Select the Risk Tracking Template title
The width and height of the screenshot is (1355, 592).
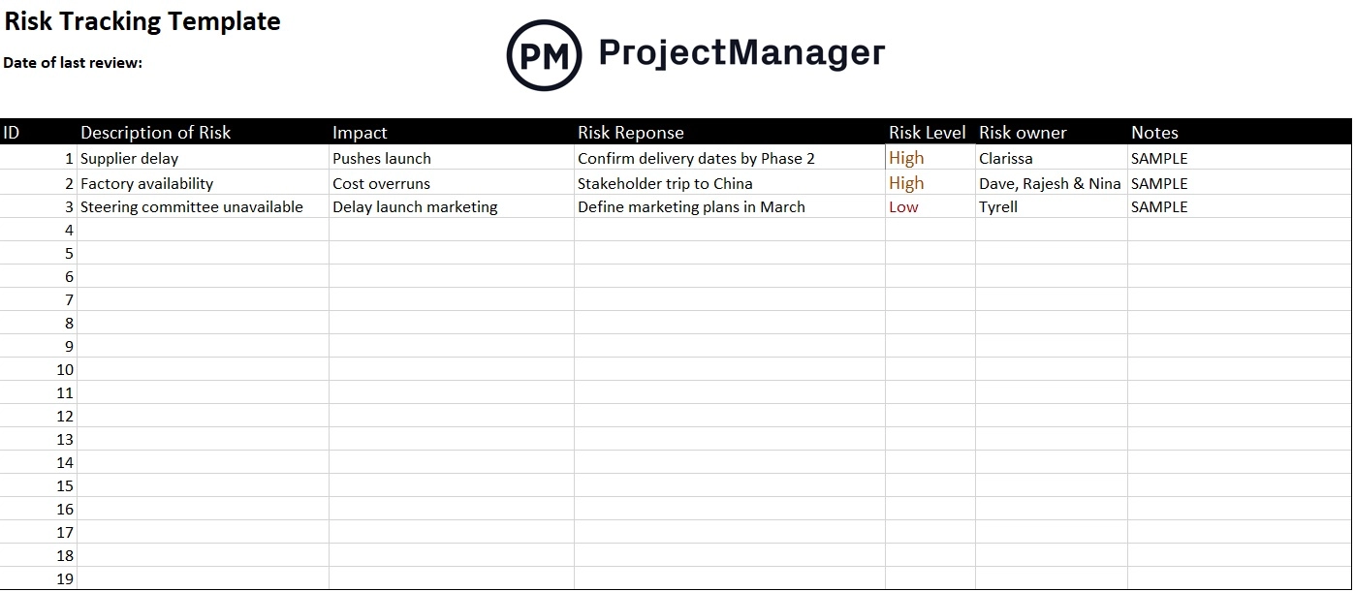[x=142, y=21]
